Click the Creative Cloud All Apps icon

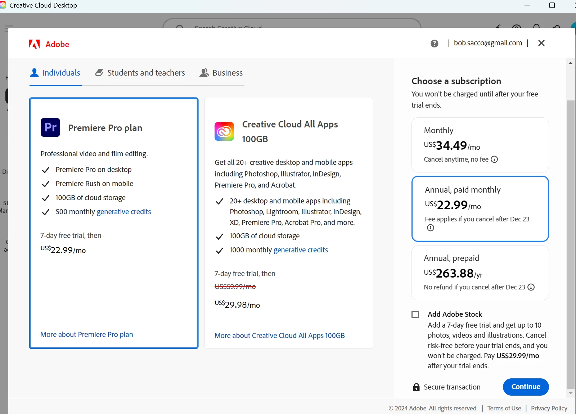coord(224,131)
